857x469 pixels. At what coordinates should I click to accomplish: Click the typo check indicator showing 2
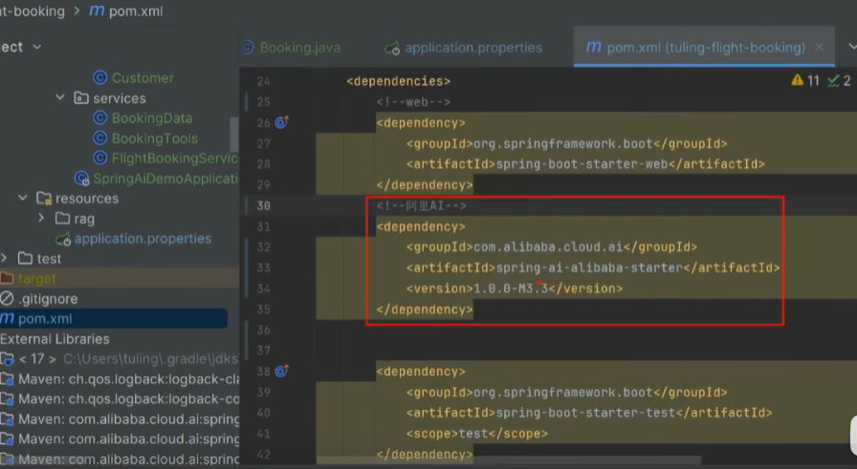point(840,81)
